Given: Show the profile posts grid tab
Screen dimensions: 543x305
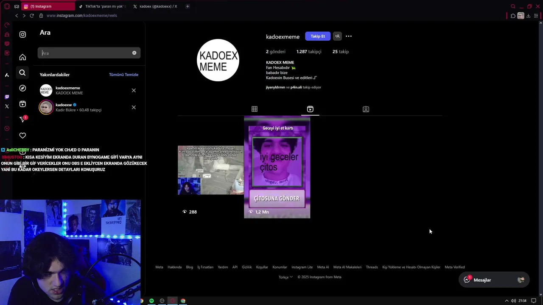Looking at the screenshot, I should pos(255,109).
